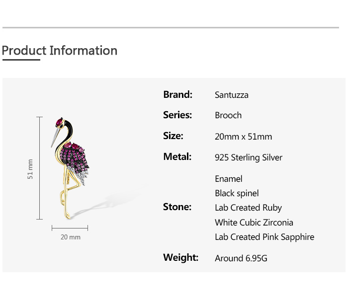Click the 51 mm height dimension label

click(x=30, y=169)
